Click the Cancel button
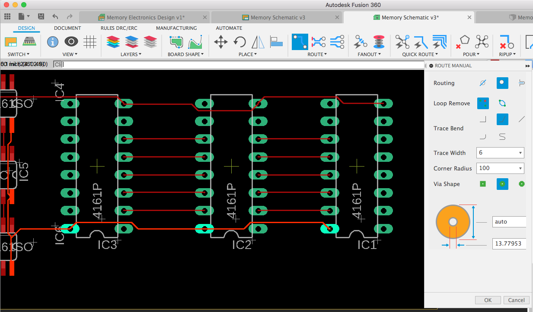Viewport: 533px width, 312px height. pyautogui.click(x=516, y=300)
